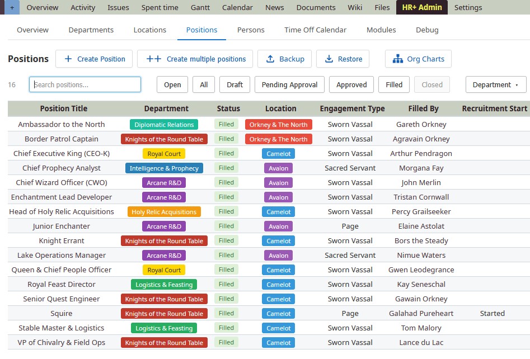
Task: Click the double-plus icon for multiple positions
Action: 154,59
